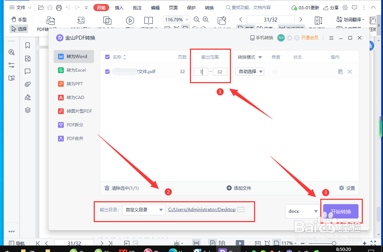Go to next page arrow in ribbon
Image resolution: width=383 pixels, height=252 pixels.
pos(301,19)
